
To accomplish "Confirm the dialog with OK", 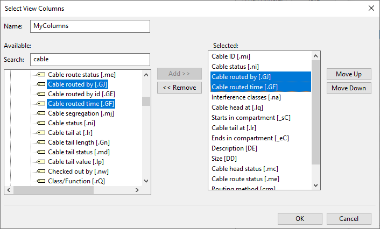I will coord(300,219).
